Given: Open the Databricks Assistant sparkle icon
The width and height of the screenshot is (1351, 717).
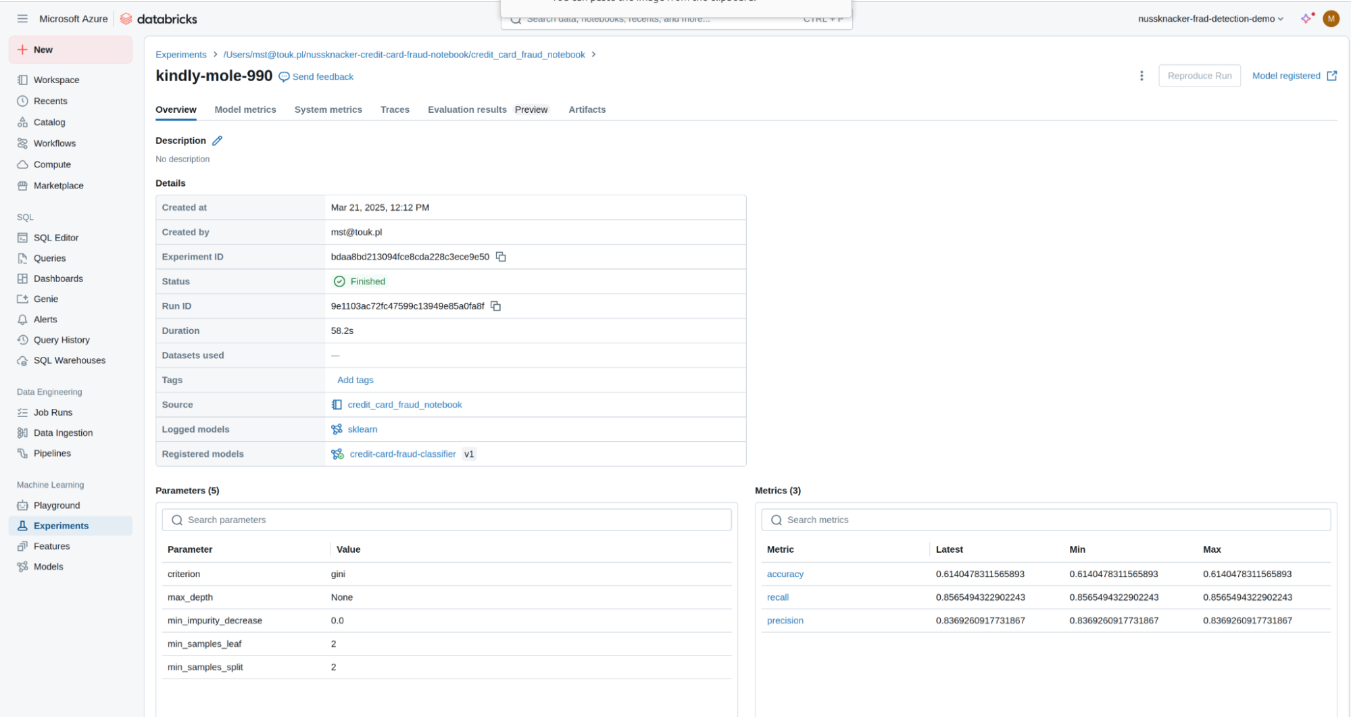Looking at the screenshot, I should (x=1307, y=18).
